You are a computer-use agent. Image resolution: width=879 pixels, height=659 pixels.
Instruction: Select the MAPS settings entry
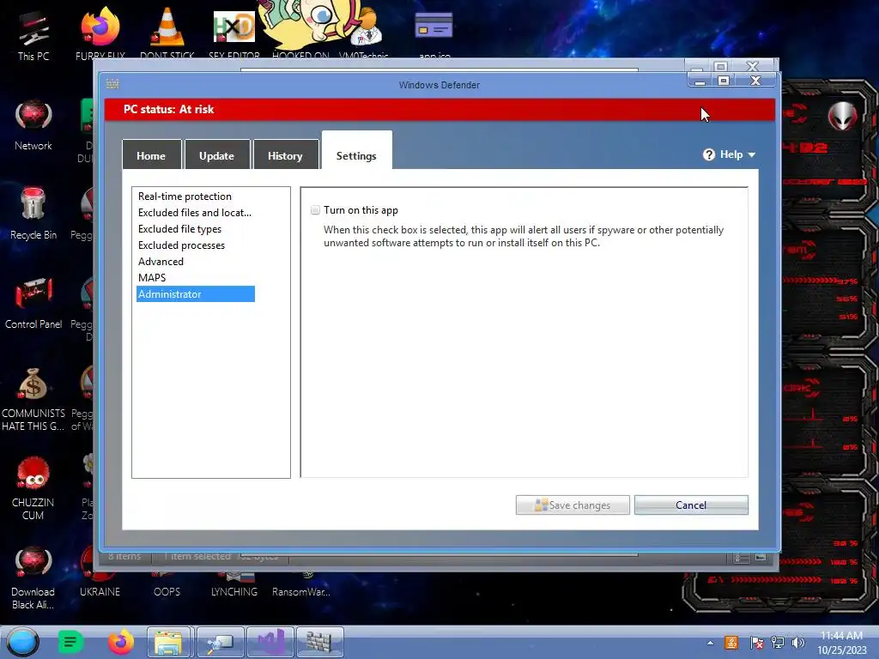click(x=153, y=277)
